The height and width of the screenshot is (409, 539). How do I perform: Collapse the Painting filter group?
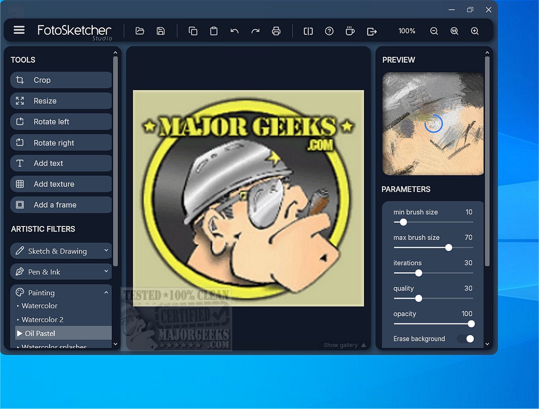click(x=61, y=293)
